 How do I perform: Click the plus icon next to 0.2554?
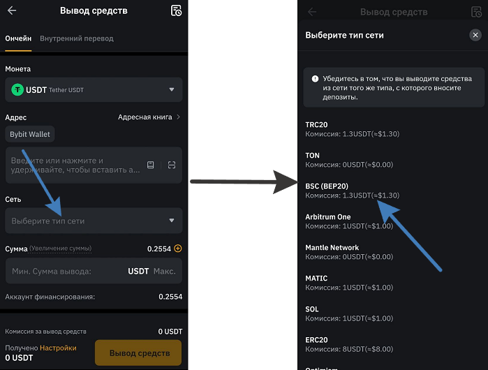pyautogui.click(x=178, y=249)
